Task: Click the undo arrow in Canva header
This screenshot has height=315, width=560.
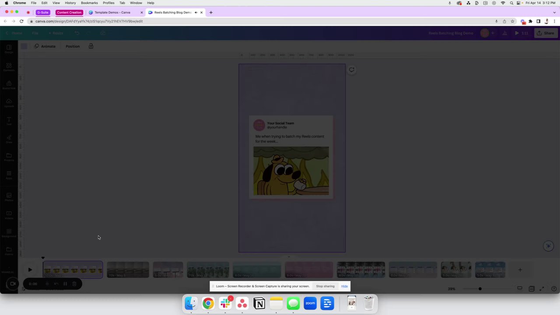Action: point(77,33)
